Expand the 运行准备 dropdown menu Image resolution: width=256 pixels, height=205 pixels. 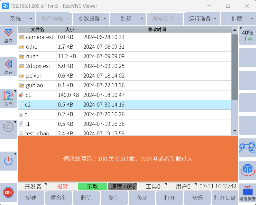(x=202, y=19)
